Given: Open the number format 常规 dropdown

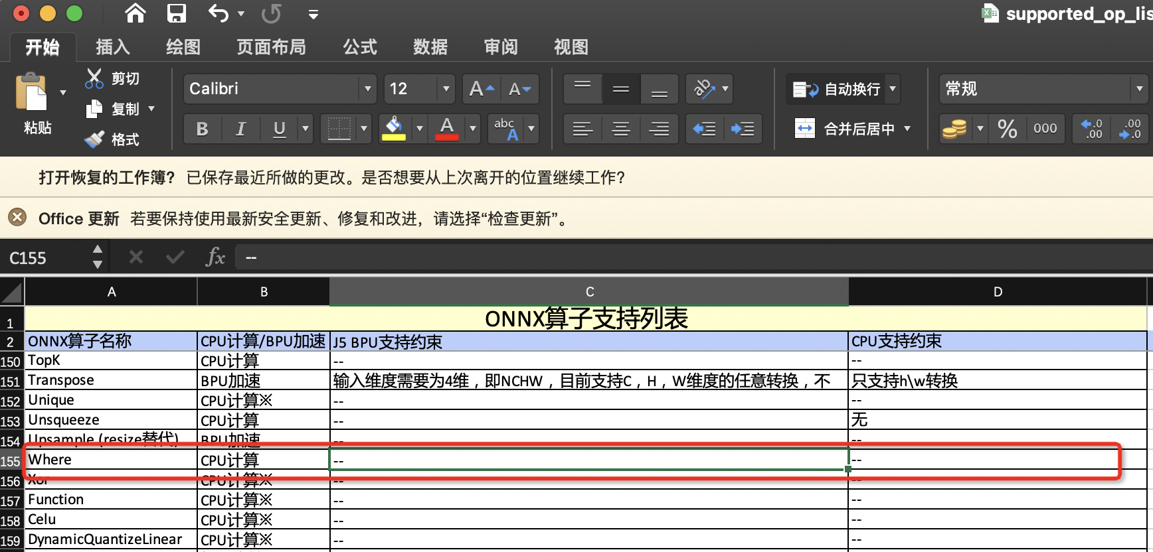Looking at the screenshot, I should pyautogui.click(x=1139, y=89).
